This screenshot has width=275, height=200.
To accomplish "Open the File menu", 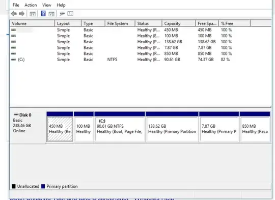I will (16, 5).
